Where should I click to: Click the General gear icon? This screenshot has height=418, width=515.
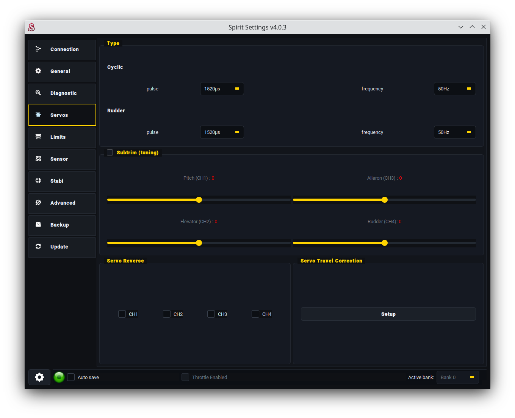coord(38,71)
